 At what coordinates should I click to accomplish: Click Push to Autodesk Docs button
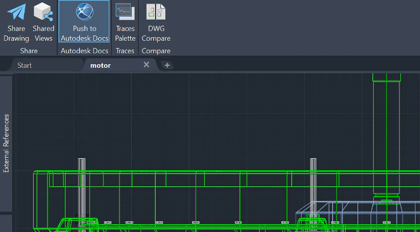click(x=84, y=22)
